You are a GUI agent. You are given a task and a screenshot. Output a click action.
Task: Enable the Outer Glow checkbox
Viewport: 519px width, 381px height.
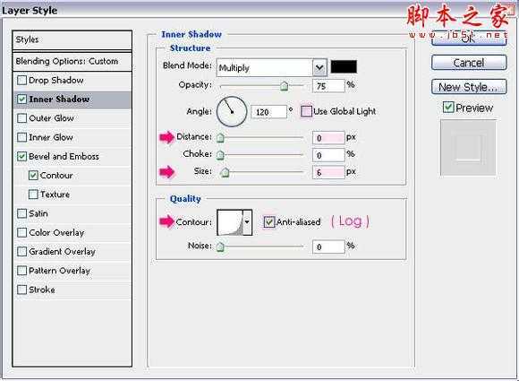tap(21, 118)
